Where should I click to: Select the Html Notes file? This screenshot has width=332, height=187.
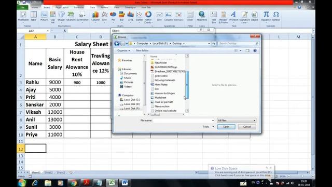(159, 84)
